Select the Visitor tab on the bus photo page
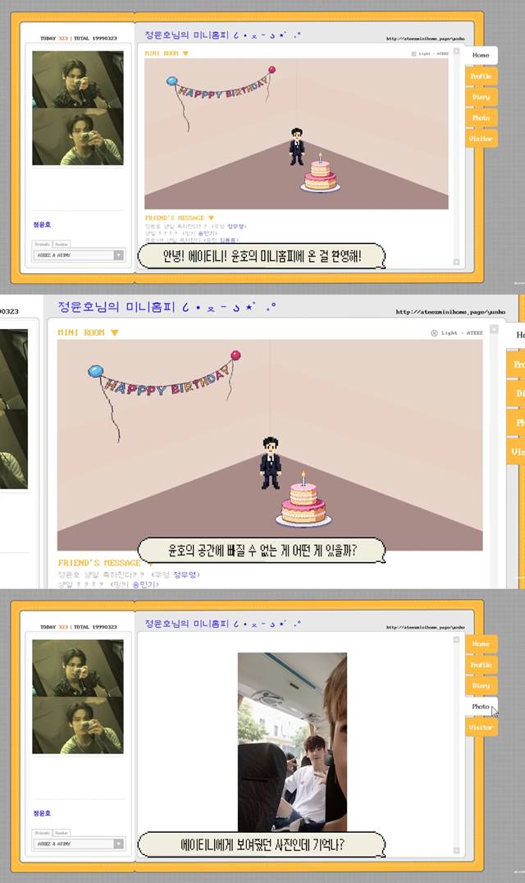The width and height of the screenshot is (525, 883). [481, 727]
